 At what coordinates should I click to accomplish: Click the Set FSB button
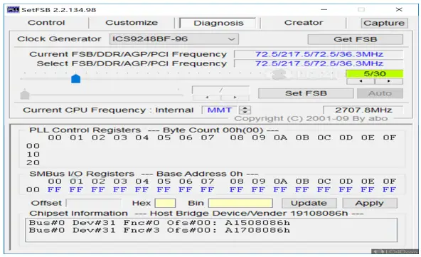tap(306, 93)
